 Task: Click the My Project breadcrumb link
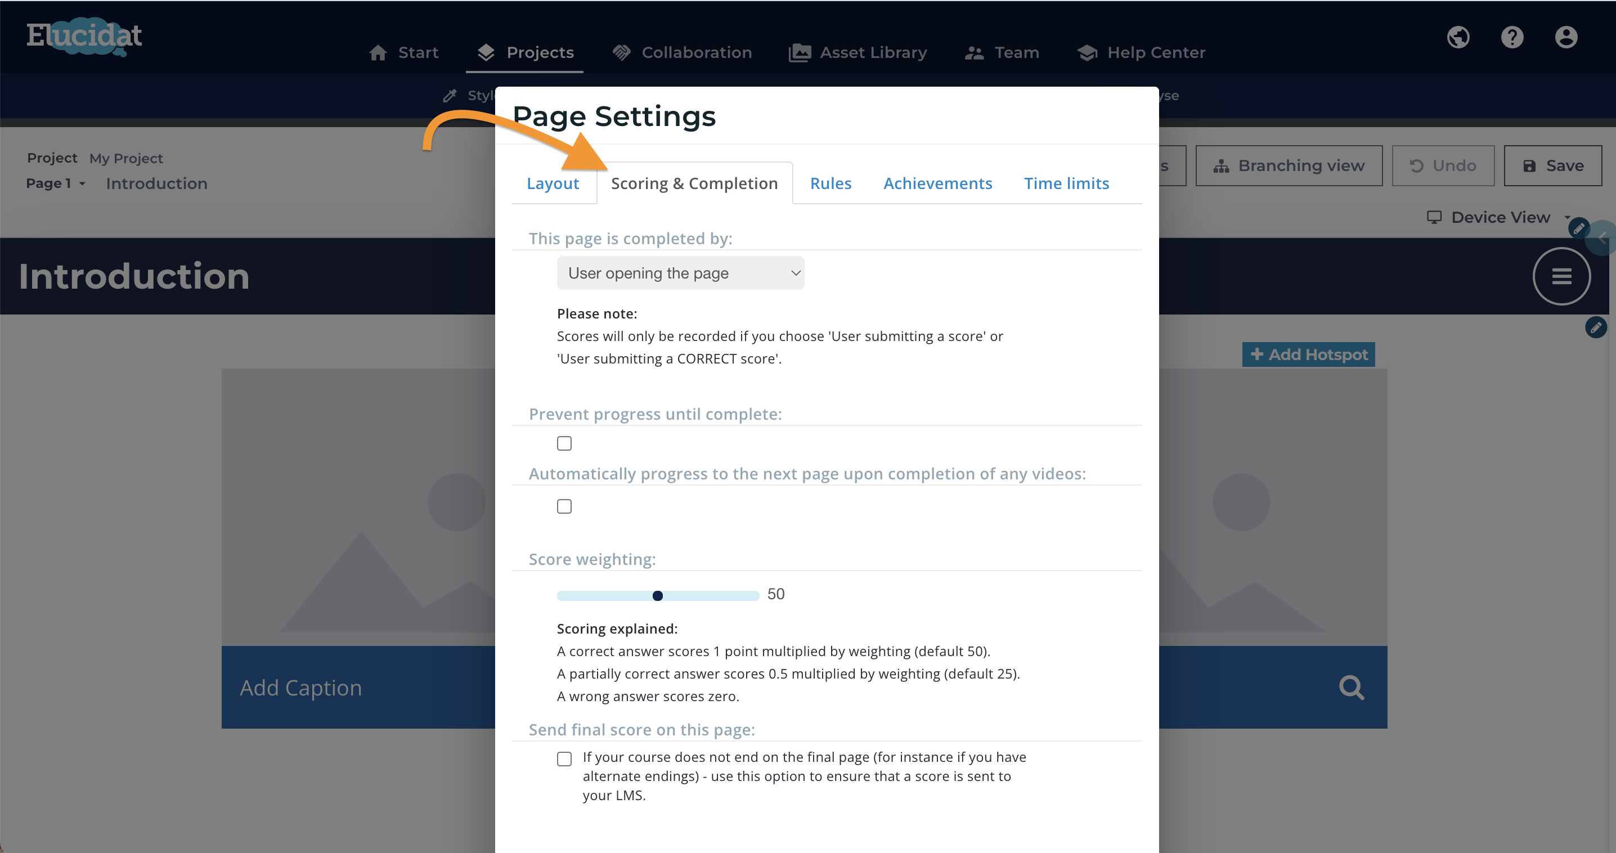pos(126,158)
